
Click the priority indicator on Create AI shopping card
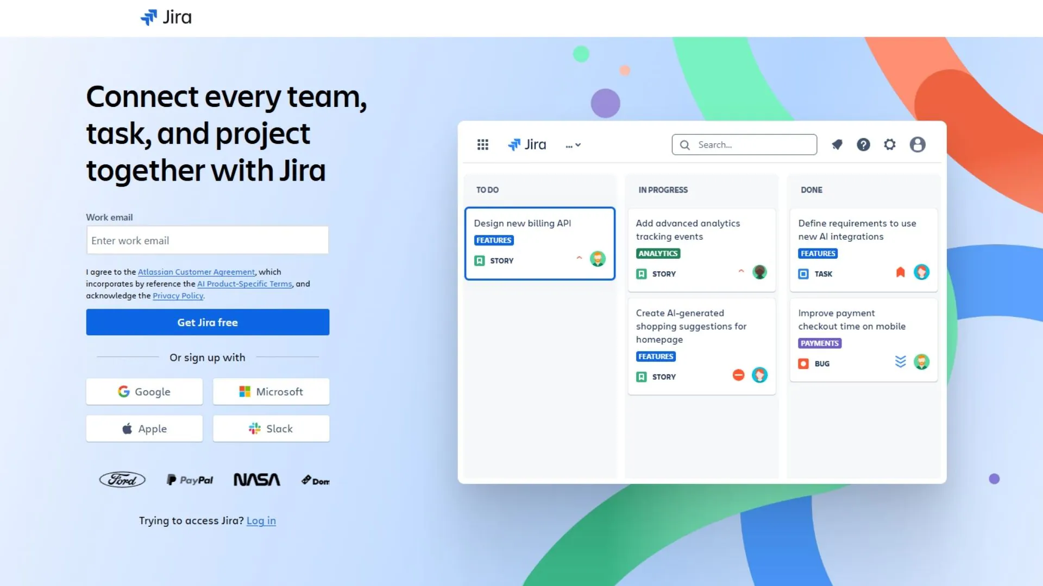(x=738, y=375)
